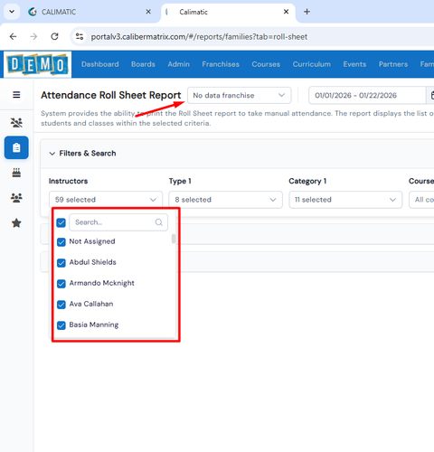
Task: Open the Boards menu
Action: coord(143,64)
